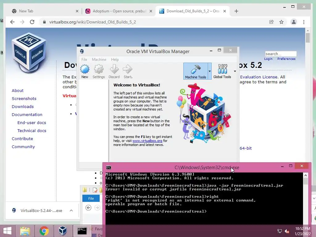Viewport: 316px width, 237px height.
Task: Open the Technical docs link
Action: tap(32, 131)
